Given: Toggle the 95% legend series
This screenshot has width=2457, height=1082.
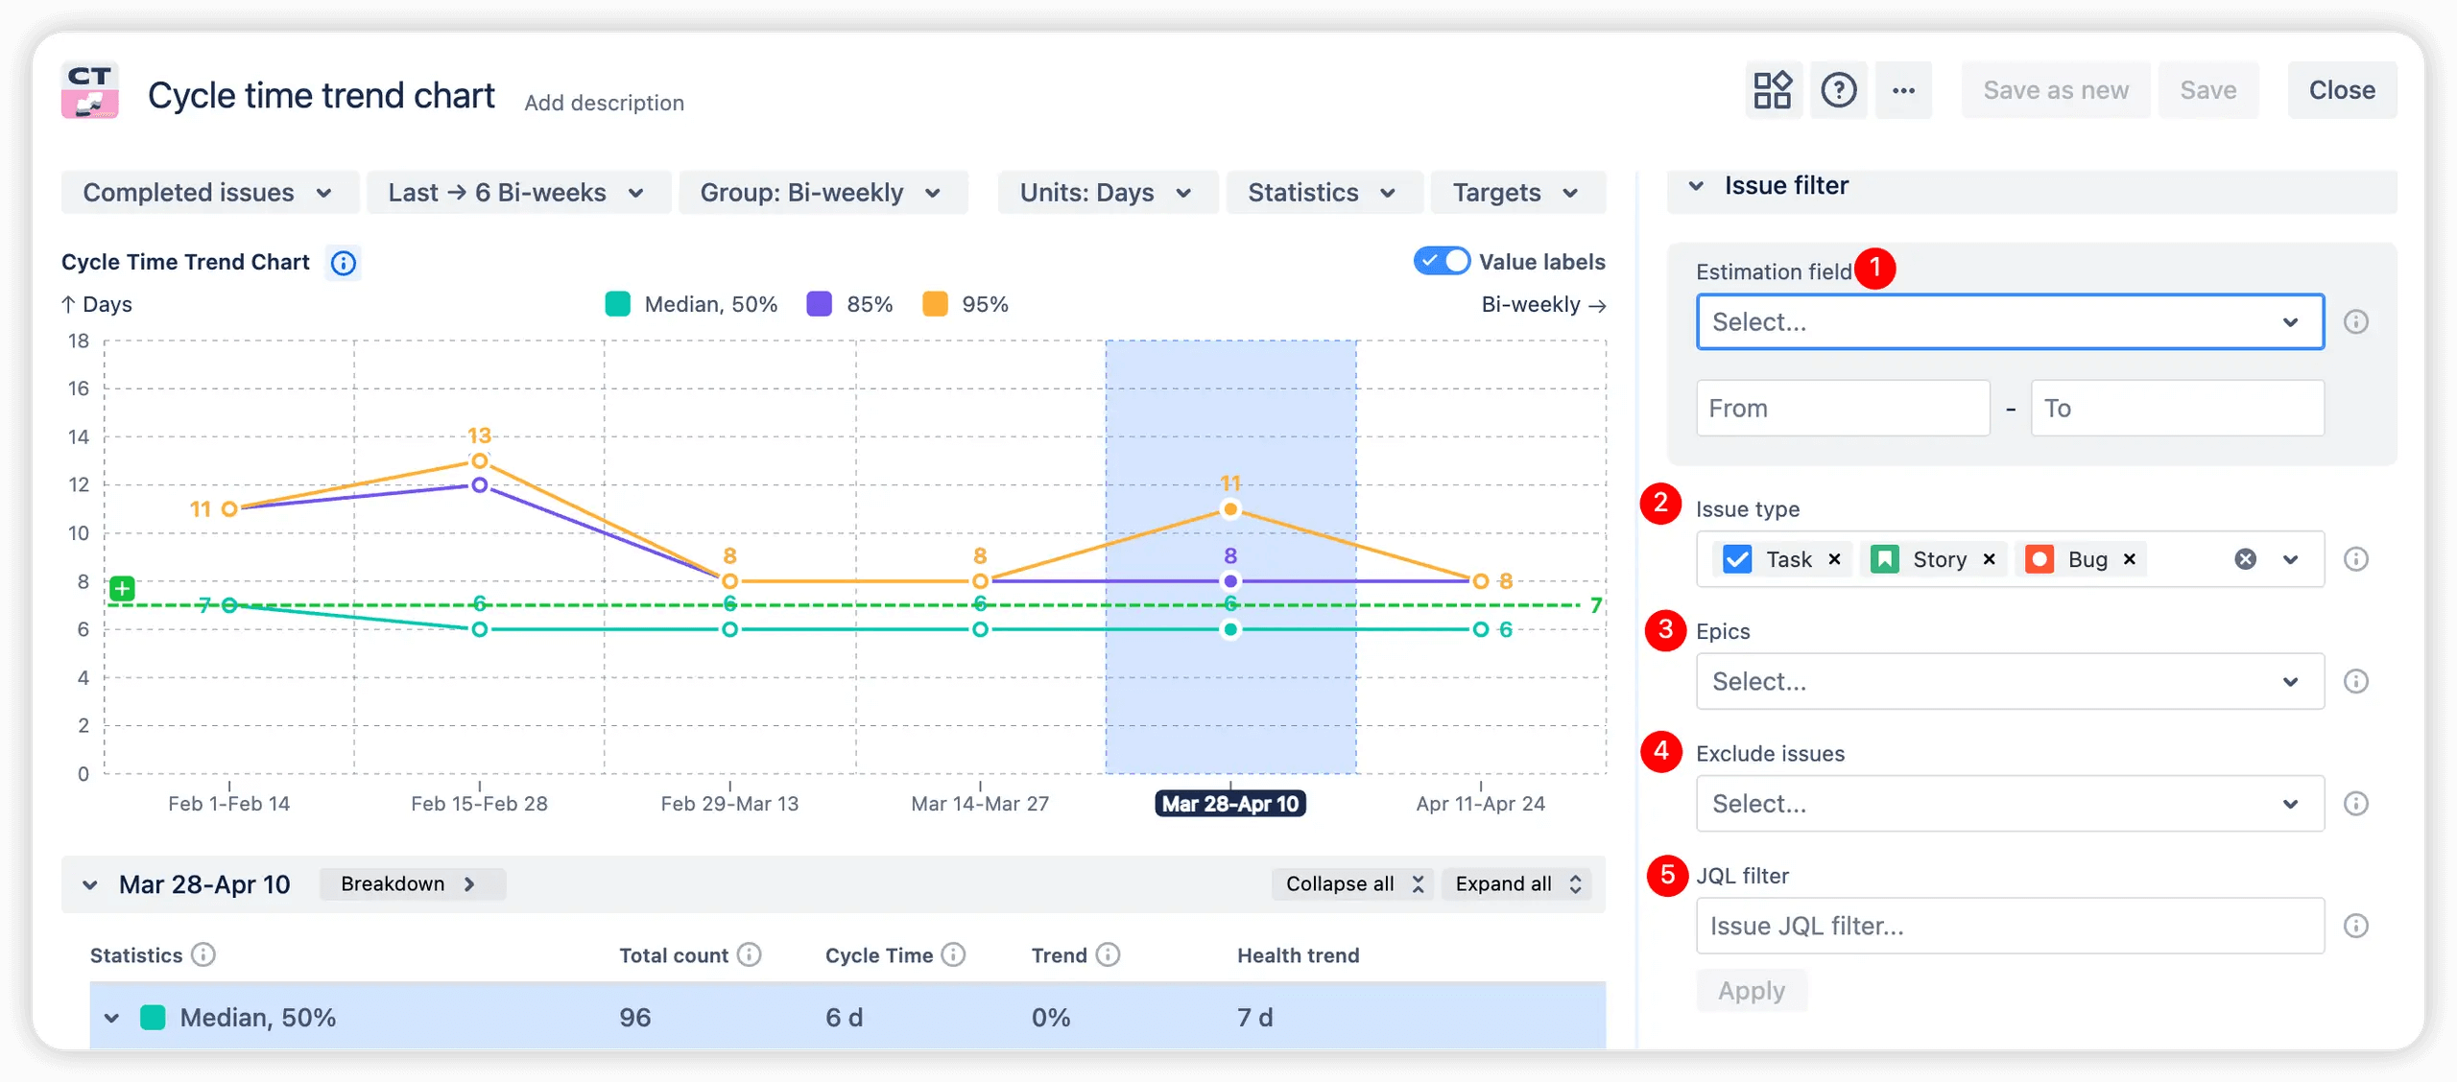Looking at the screenshot, I should (965, 304).
